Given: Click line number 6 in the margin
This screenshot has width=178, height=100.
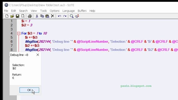Looking at the screenshot, I should pos(12,41).
